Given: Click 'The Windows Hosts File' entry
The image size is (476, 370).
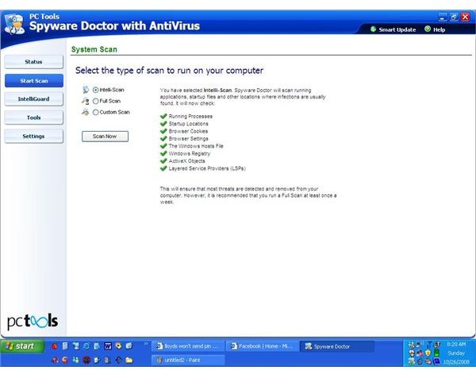Looking at the screenshot, I should tap(196, 146).
